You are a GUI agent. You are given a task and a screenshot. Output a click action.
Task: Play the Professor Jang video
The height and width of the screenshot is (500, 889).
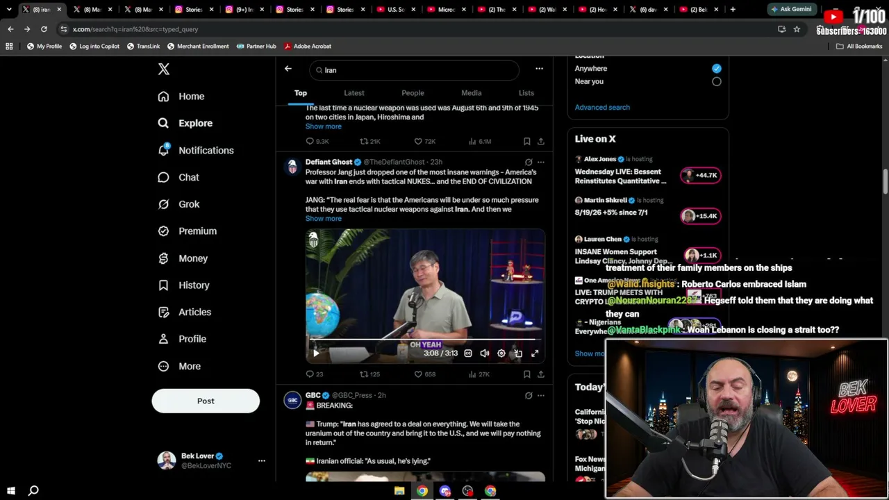click(316, 353)
